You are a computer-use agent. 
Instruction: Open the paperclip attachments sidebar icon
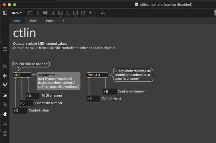coord(5,105)
